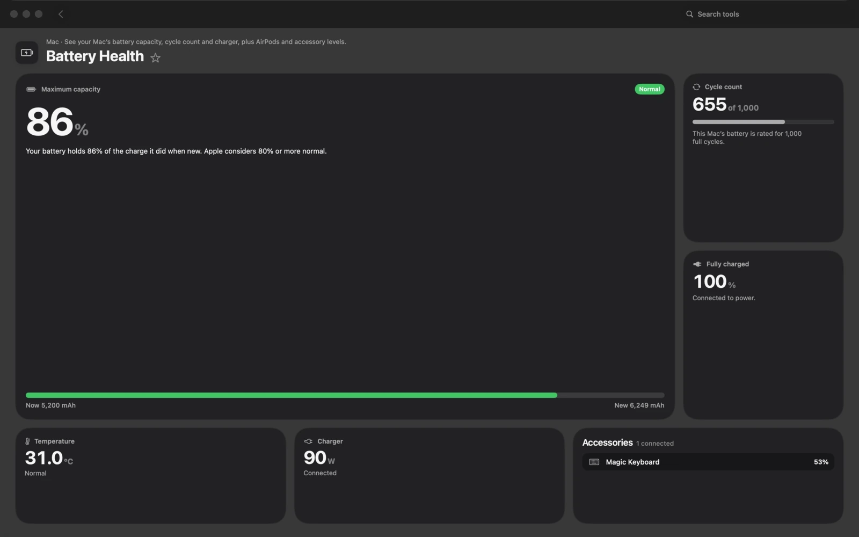Click the 'New 6,249 mAh' label
Screen dimensions: 859x537
pyautogui.click(x=639, y=405)
